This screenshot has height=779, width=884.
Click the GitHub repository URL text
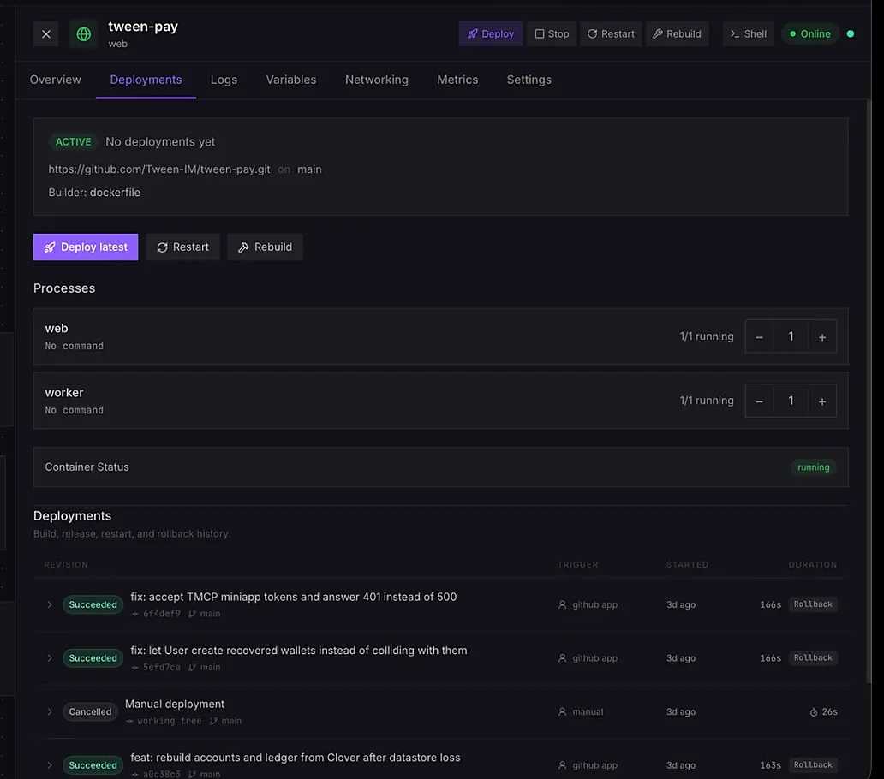click(159, 169)
